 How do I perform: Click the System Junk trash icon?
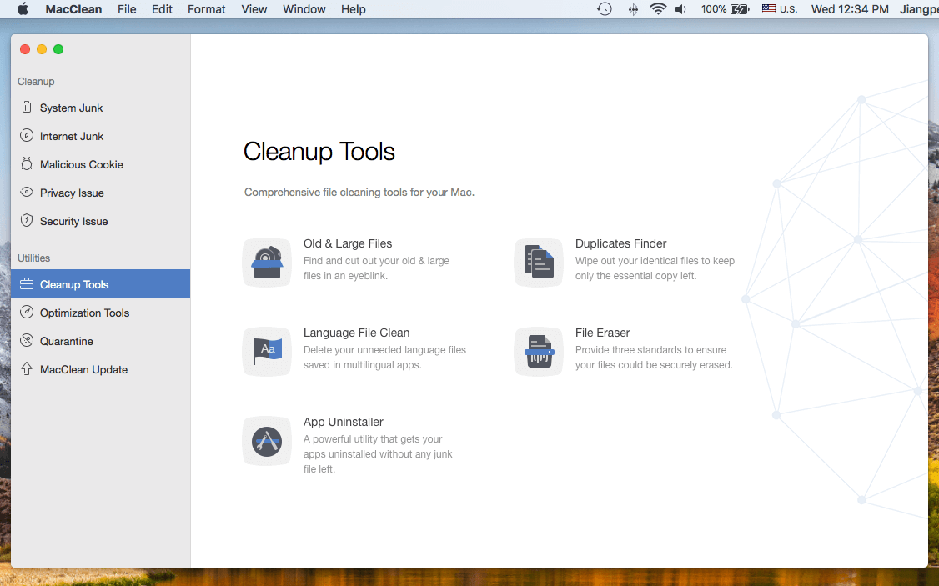27,108
